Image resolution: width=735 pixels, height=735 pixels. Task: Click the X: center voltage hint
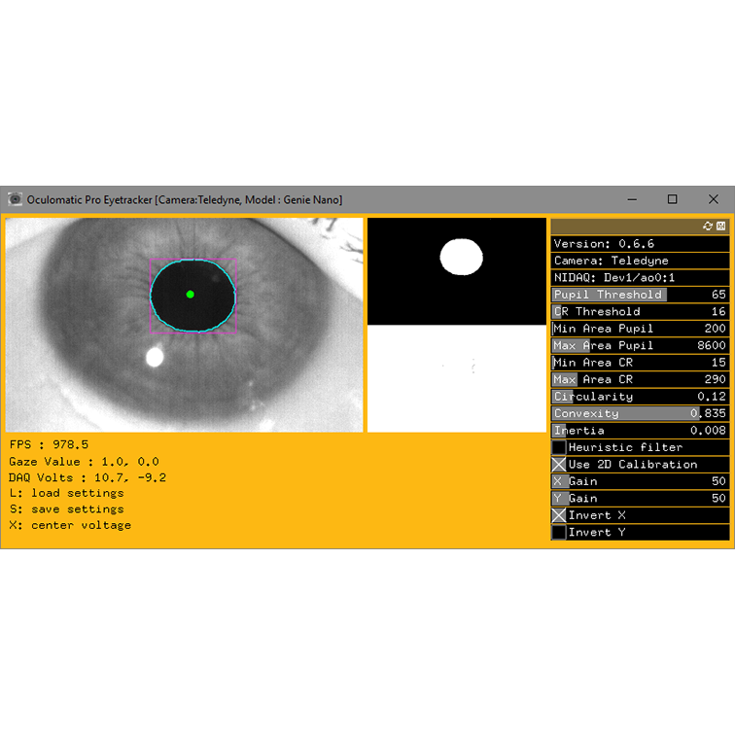point(70,525)
